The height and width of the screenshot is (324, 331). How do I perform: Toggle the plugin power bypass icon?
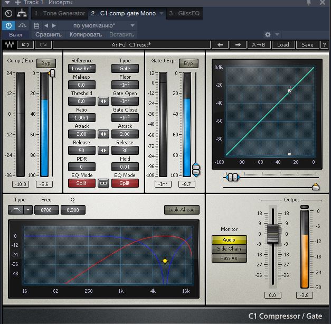click(x=8, y=26)
